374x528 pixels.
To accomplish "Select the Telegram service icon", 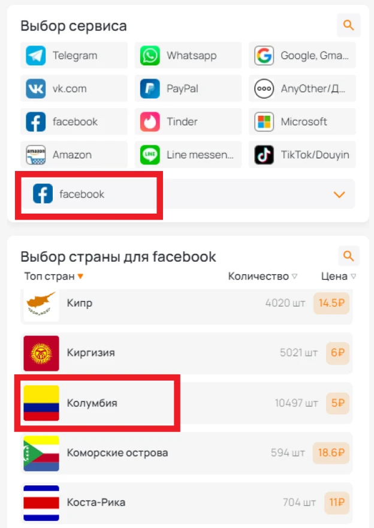I will (35, 56).
